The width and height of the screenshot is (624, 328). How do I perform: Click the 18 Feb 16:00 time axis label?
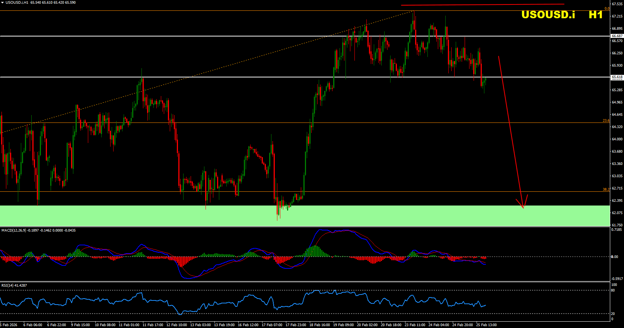click(319, 325)
